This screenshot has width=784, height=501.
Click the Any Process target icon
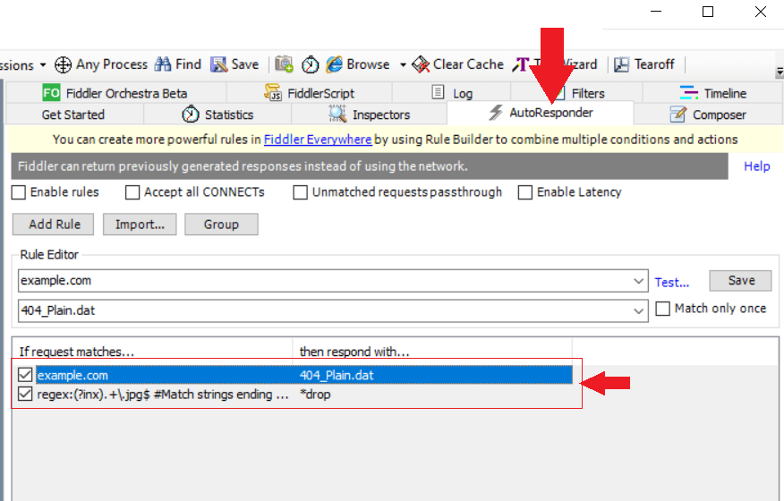pyautogui.click(x=63, y=64)
